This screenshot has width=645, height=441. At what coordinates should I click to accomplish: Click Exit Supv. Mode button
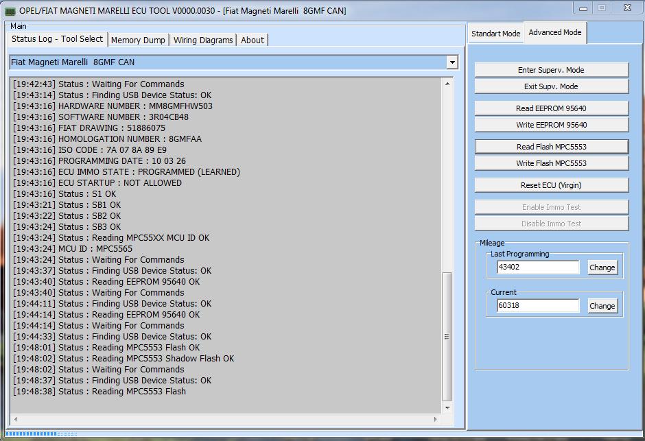[x=551, y=86]
